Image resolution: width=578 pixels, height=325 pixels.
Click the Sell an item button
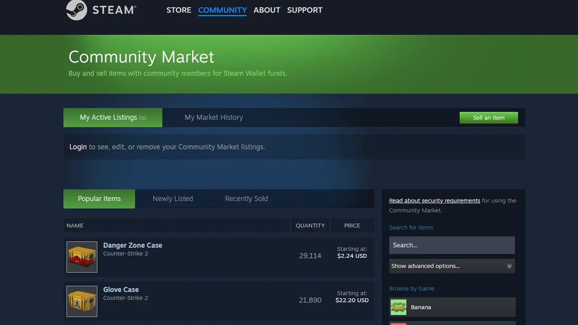(x=488, y=117)
